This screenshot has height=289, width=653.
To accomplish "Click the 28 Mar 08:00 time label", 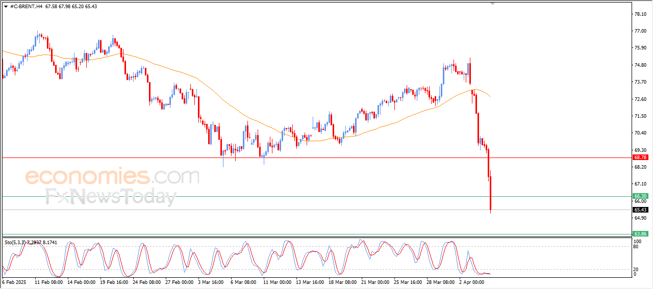I will (440, 281).
